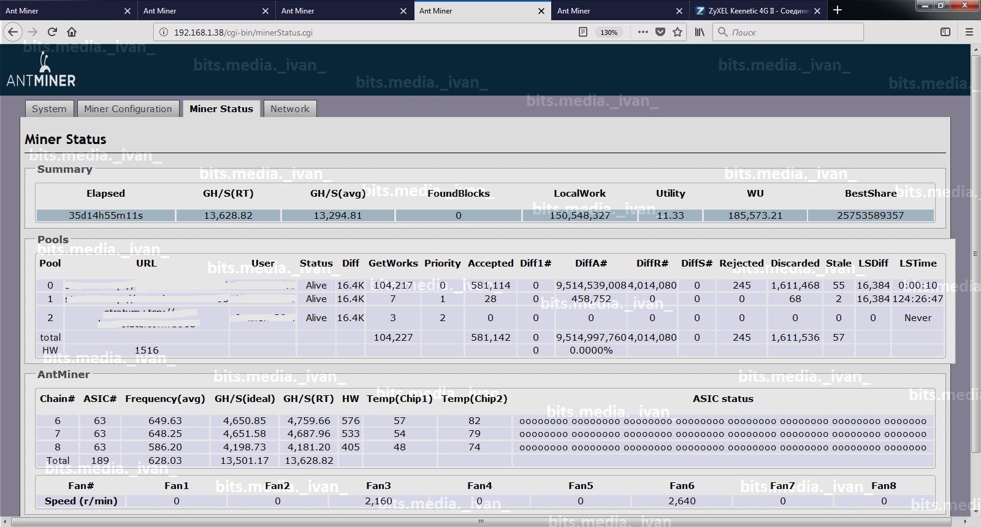981x527 pixels.
Task: Open the Firefox Library
Action: click(700, 32)
